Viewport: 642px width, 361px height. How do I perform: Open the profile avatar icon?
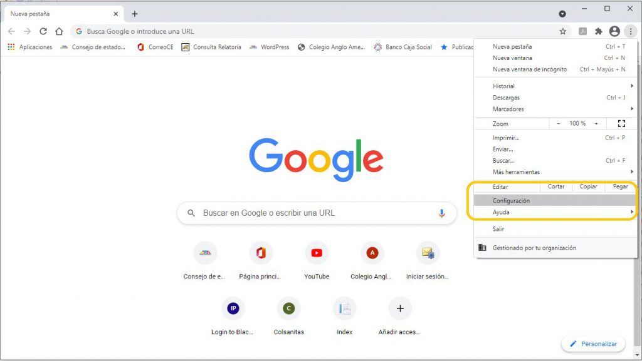tap(614, 31)
